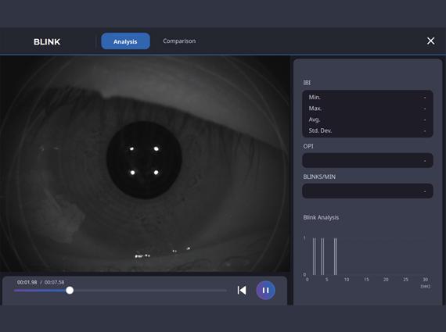Click the eye video preview
The width and height of the screenshot is (446, 332).
coord(145,164)
